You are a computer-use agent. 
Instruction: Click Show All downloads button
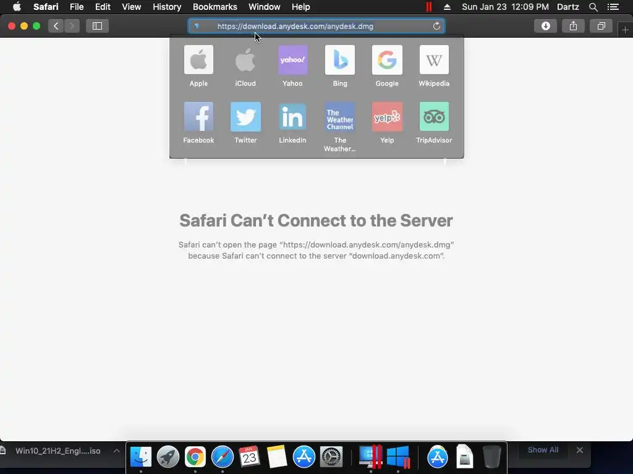[x=543, y=450]
